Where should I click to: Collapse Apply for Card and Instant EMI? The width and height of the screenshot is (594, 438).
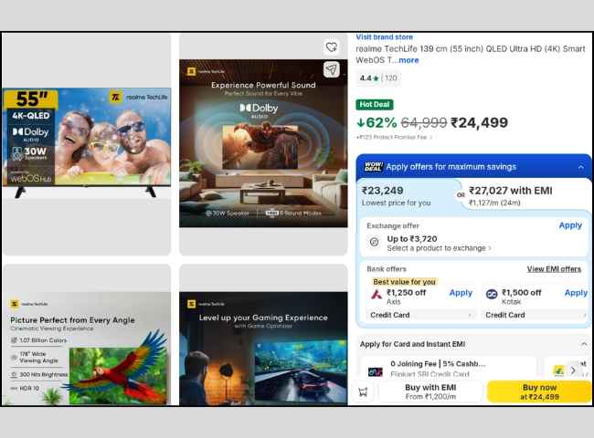pos(584,344)
